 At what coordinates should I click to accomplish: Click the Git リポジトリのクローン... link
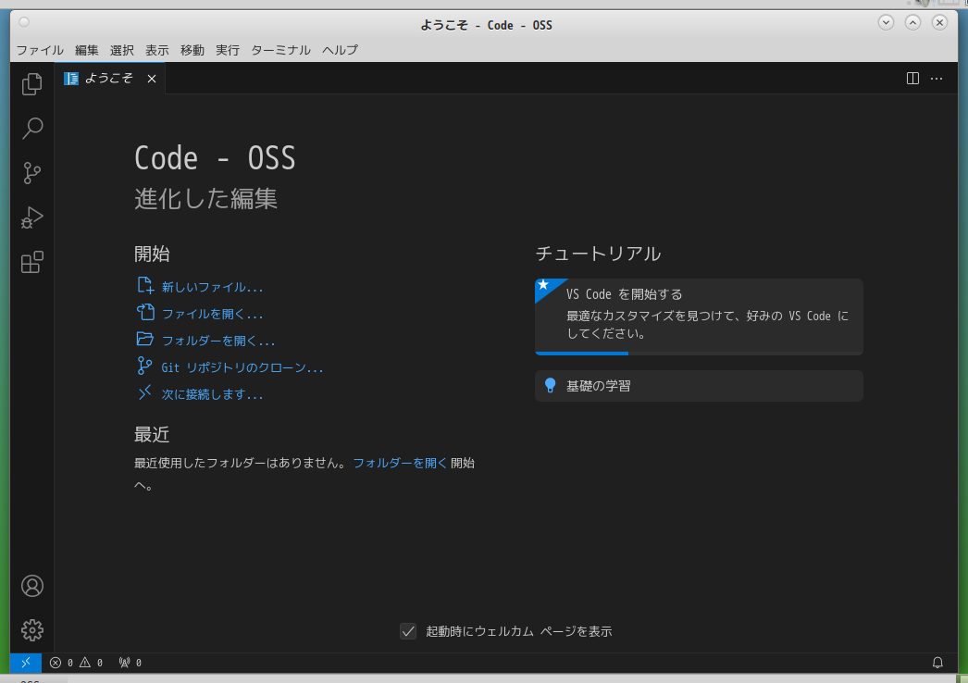[x=242, y=368]
